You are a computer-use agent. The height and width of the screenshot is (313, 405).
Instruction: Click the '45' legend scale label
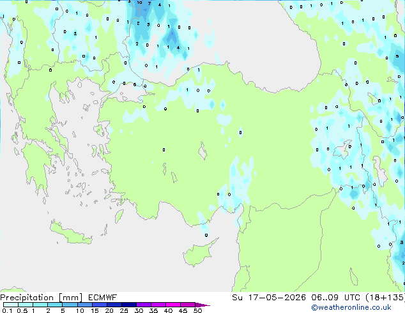183,310
